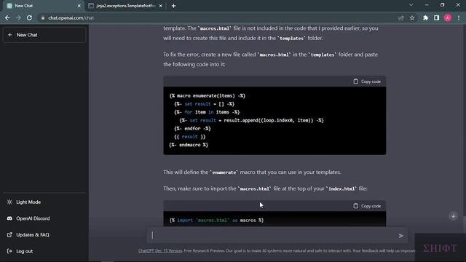Copy code of the import macros block
The height and width of the screenshot is (262, 466).
click(x=367, y=206)
